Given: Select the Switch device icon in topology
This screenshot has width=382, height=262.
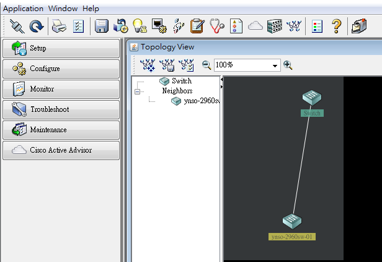Looking at the screenshot, I should 312,98.
